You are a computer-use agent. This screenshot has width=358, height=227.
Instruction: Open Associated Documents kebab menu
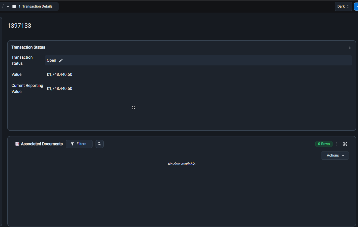point(337,144)
